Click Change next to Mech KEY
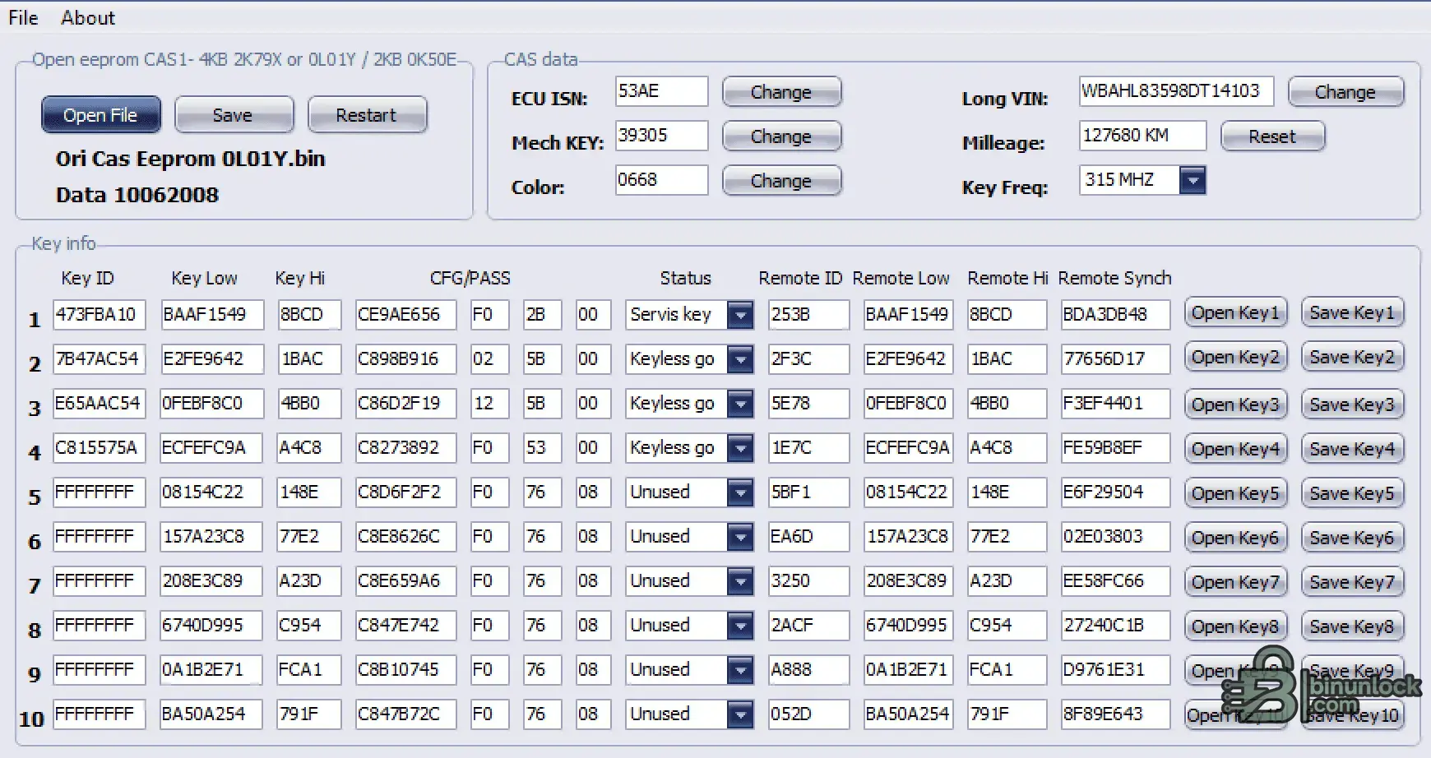The image size is (1431, 758). pyautogui.click(x=780, y=136)
